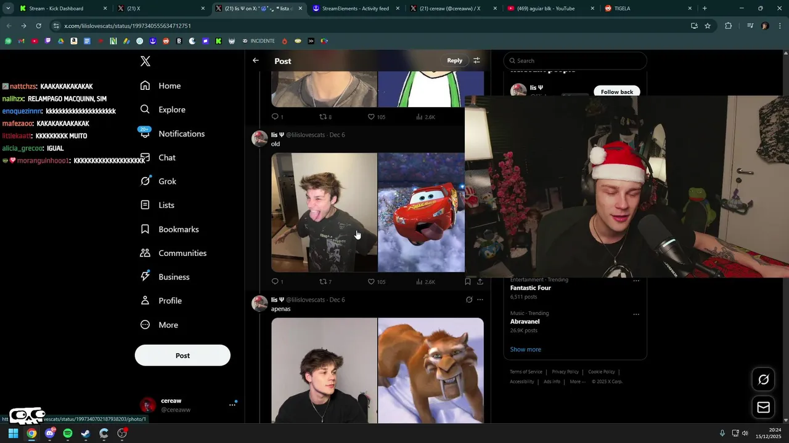
Task: Open Grok from the sidebar
Action: (x=158, y=182)
